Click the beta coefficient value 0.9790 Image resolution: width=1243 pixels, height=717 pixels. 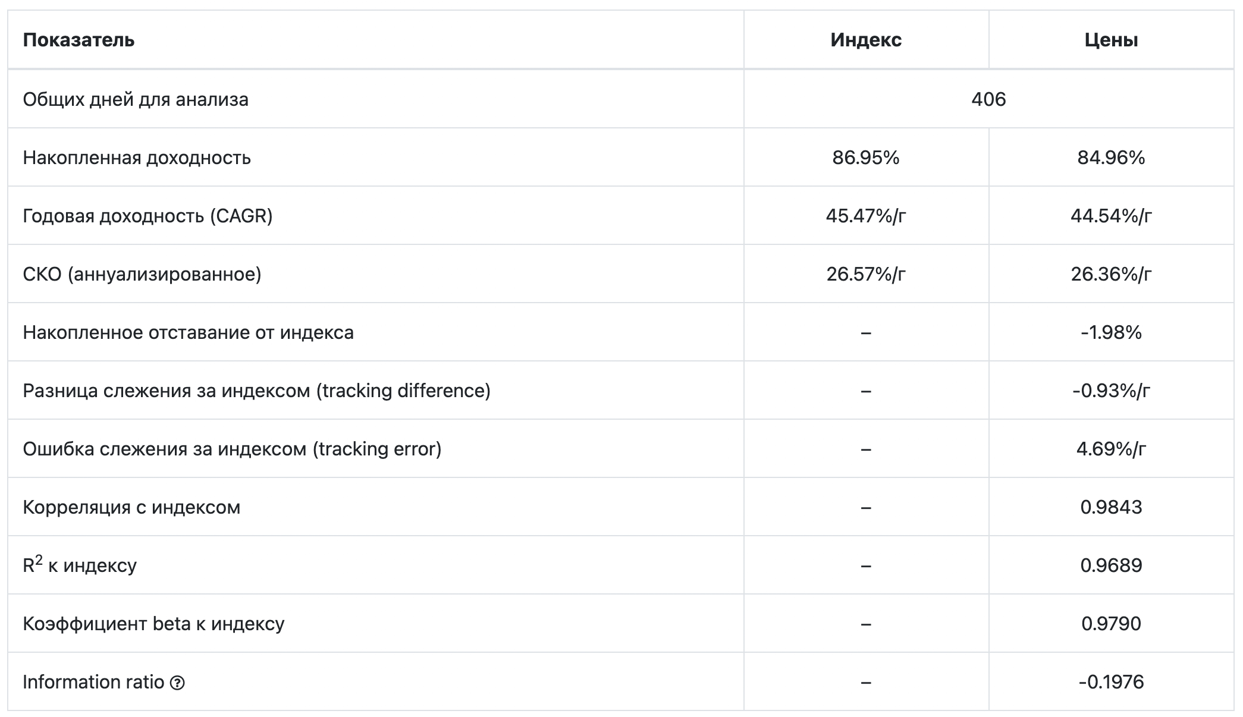tap(1111, 623)
